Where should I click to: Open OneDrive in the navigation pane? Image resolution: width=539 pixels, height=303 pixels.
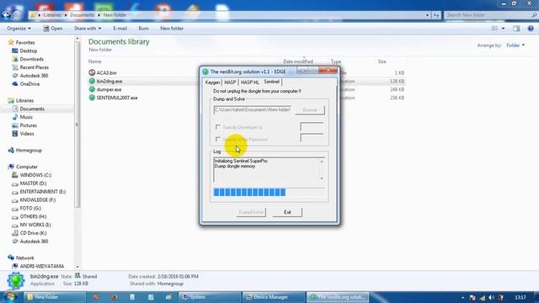(x=29, y=84)
